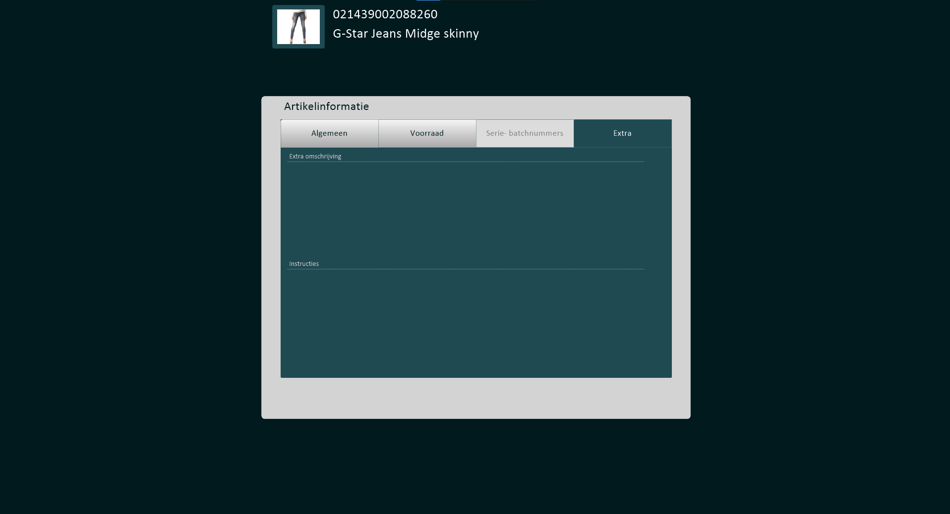Click the Artikelinformatie panel heading
The image size is (950, 514).
(326, 106)
